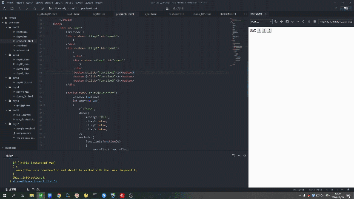
Task: Click the second status bar icon beside login
Action: (x=33, y=190)
